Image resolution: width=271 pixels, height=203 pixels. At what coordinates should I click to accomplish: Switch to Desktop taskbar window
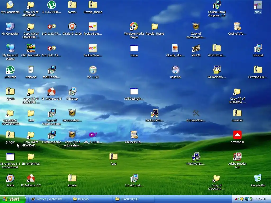[91, 199]
